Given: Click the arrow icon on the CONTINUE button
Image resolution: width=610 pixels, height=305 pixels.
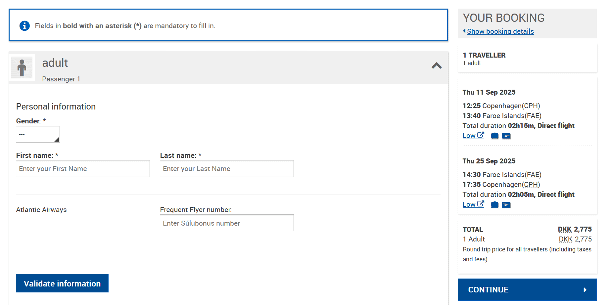Looking at the screenshot, I should tap(585, 290).
